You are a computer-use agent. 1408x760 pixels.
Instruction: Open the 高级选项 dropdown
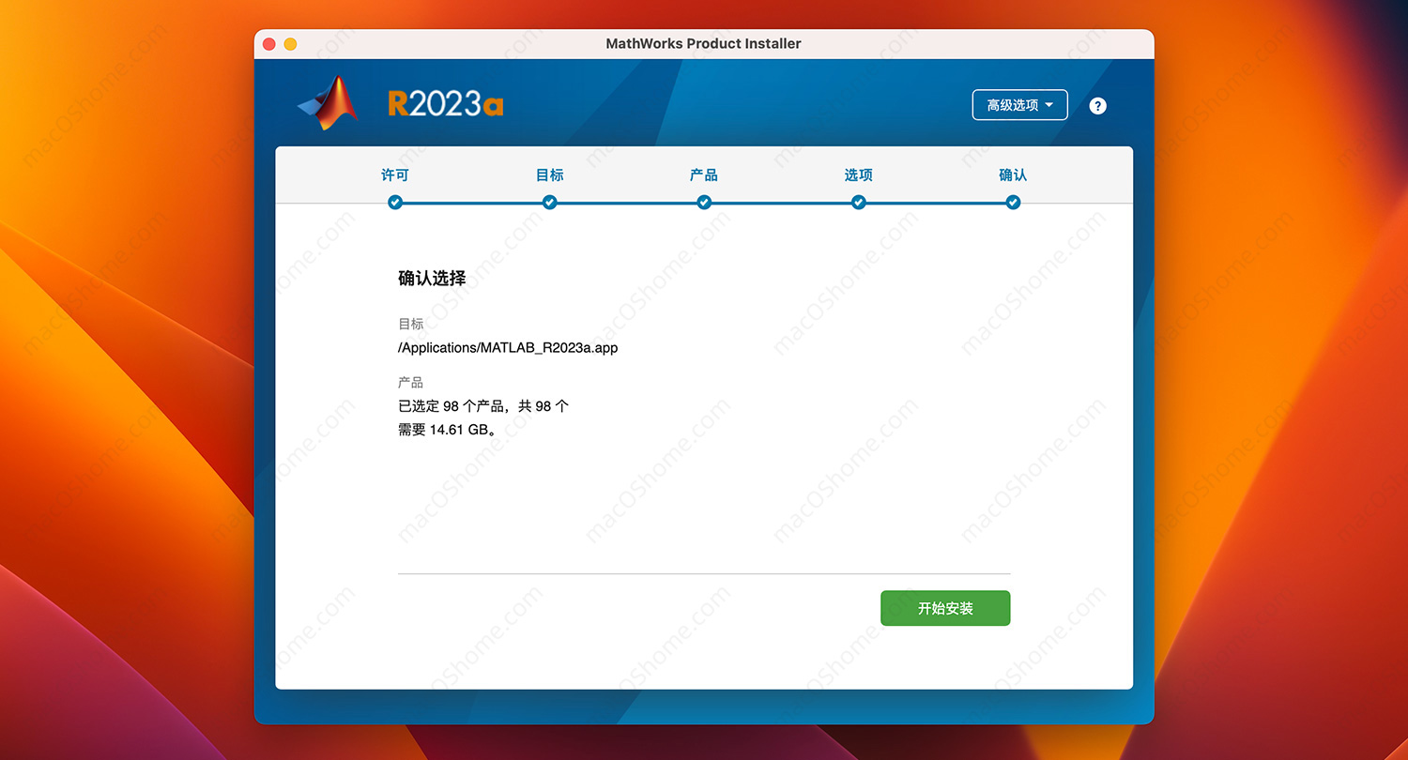tap(1019, 105)
